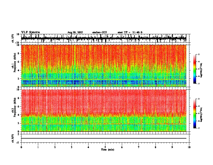
Task: Click time axis tick label "7"
Action: pos(139,147)
